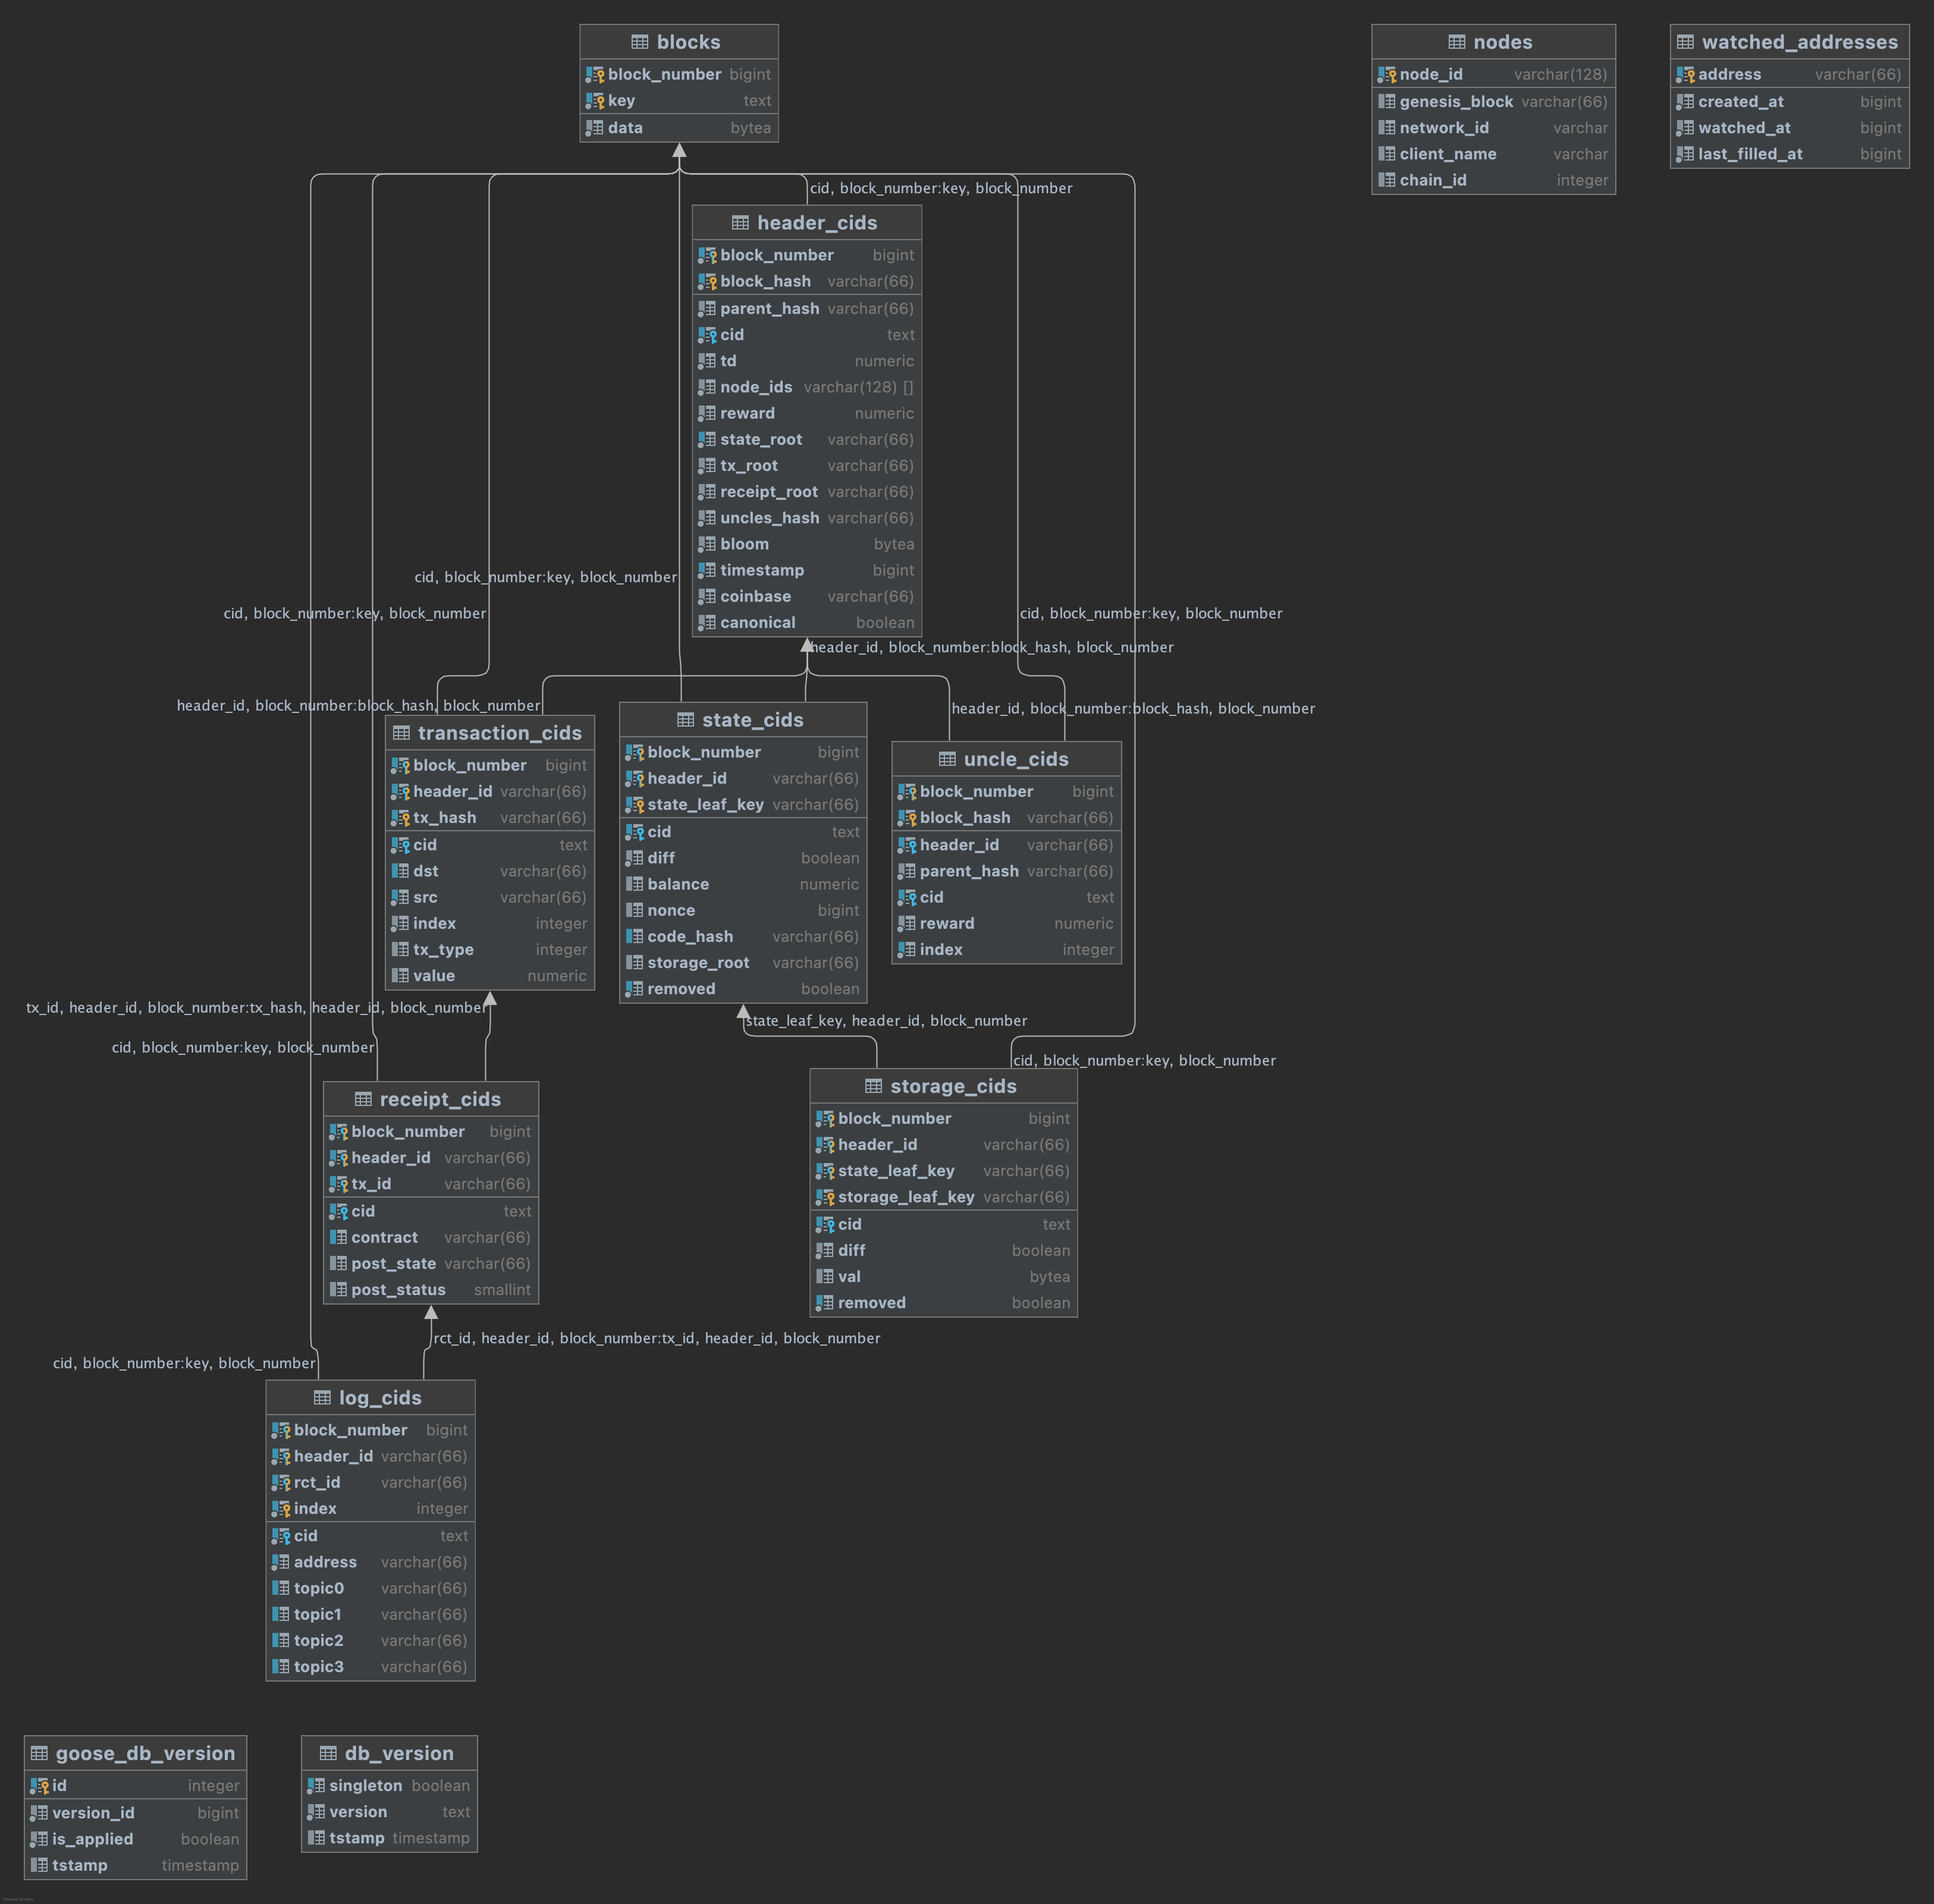Click topic3 column in log_cids
The width and height of the screenshot is (1934, 1904).
[370, 1667]
